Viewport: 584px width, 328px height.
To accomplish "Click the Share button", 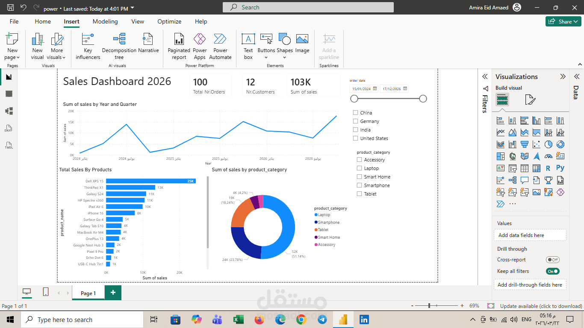I will tap(563, 21).
